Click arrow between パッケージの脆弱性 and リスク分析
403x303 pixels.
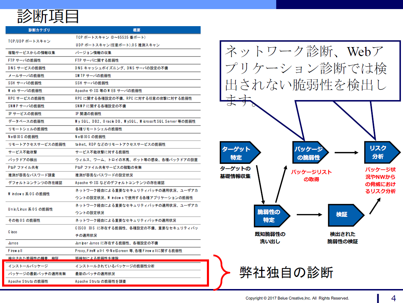(x=346, y=152)
